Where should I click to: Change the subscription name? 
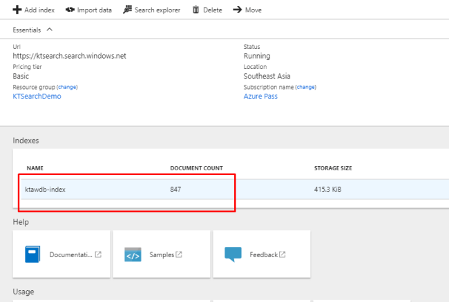pyautogui.click(x=305, y=88)
